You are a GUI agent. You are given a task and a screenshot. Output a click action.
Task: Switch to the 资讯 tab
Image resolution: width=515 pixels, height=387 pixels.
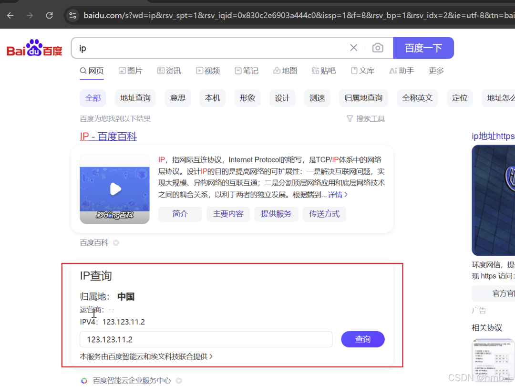click(169, 71)
